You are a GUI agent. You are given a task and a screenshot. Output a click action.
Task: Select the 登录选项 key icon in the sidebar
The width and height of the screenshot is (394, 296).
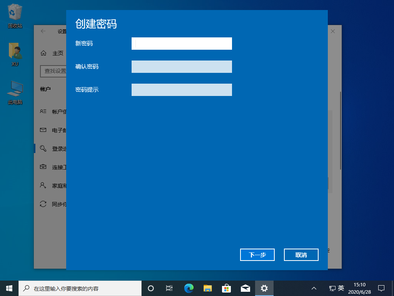tap(43, 148)
